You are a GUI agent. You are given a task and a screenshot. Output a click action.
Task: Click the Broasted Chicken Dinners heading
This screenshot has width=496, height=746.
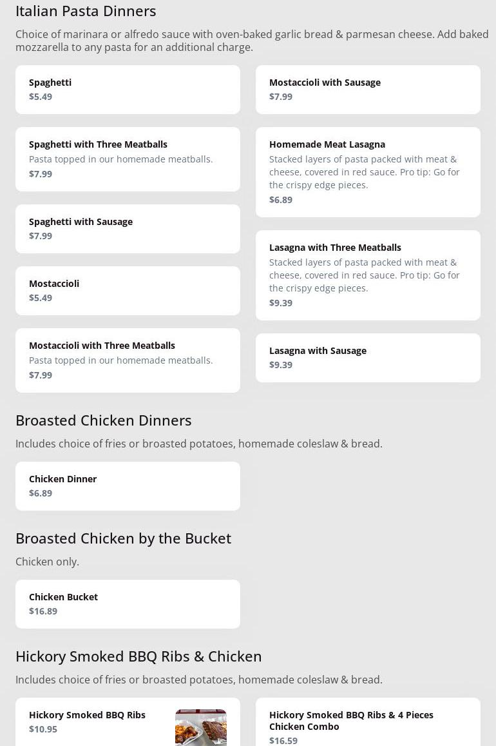pyautogui.click(x=104, y=420)
